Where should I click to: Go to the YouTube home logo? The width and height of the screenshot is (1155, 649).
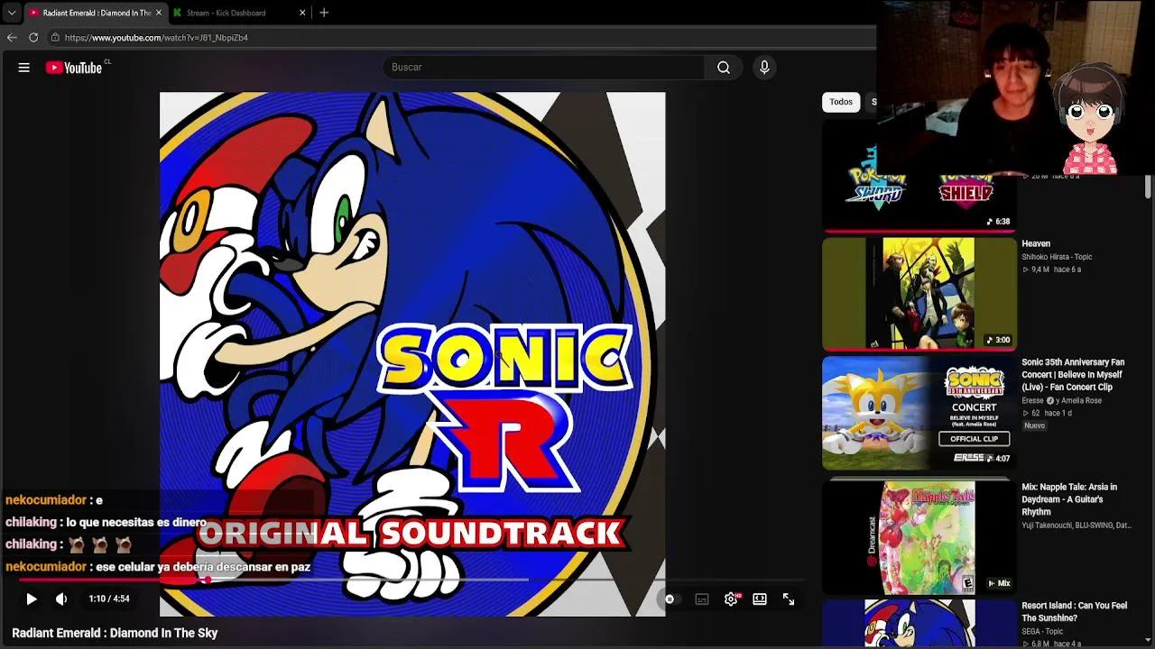74,68
